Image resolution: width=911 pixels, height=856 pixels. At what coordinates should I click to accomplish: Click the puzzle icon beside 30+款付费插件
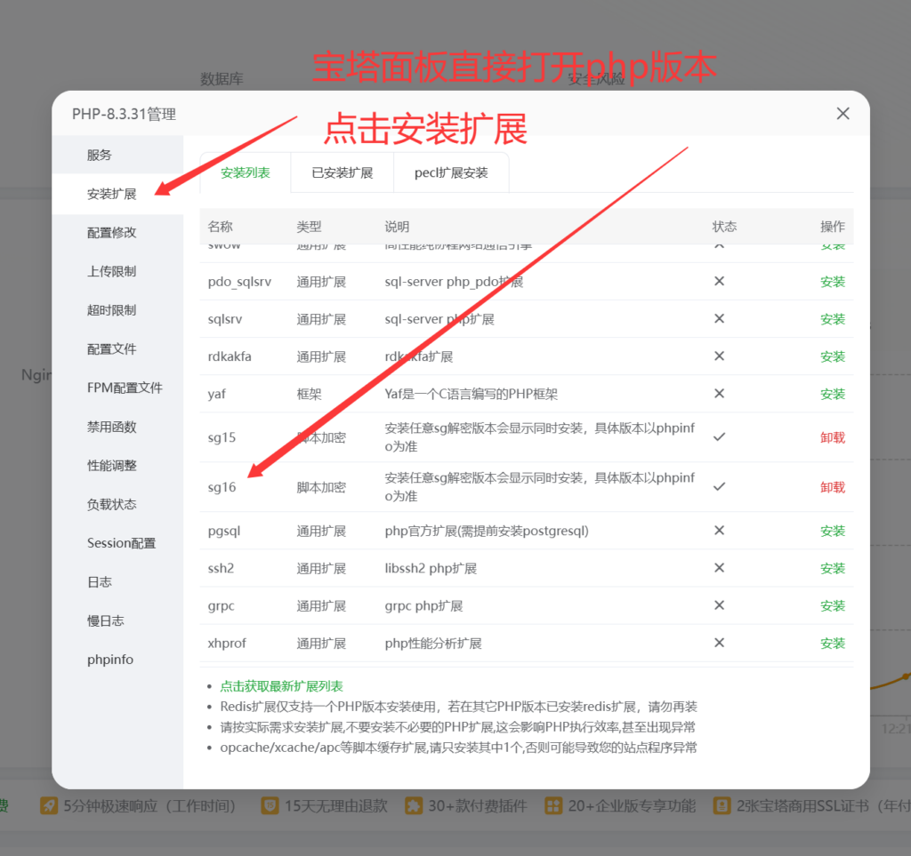(x=413, y=805)
